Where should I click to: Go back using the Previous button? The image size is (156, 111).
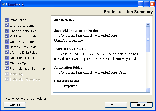116,105
